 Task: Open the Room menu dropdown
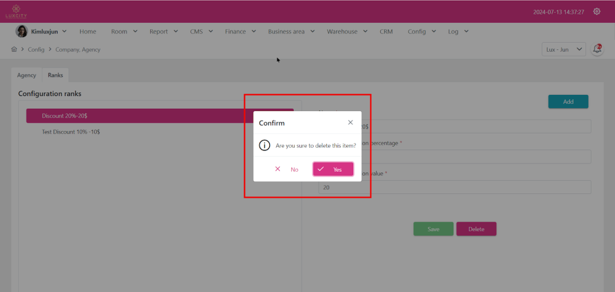(124, 31)
